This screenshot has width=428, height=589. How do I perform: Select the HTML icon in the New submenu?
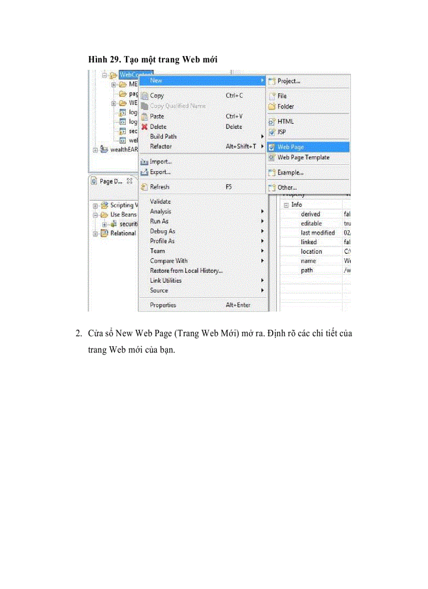(271, 121)
